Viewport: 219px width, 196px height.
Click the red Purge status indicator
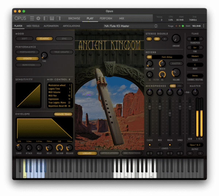[176, 26]
